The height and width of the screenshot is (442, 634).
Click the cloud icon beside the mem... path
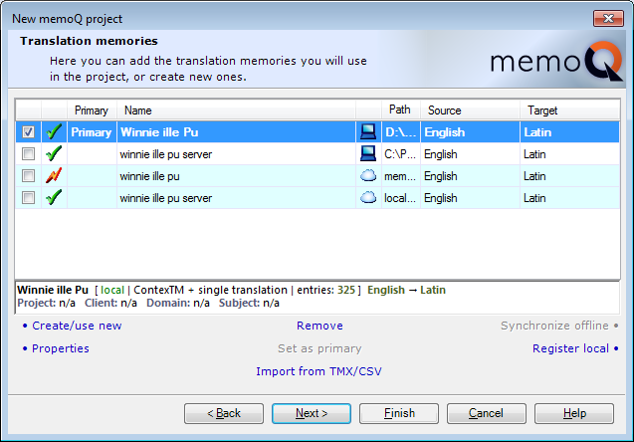click(x=368, y=175)
